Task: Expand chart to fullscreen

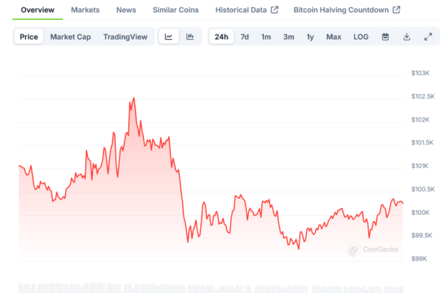Action: [428, 36]
